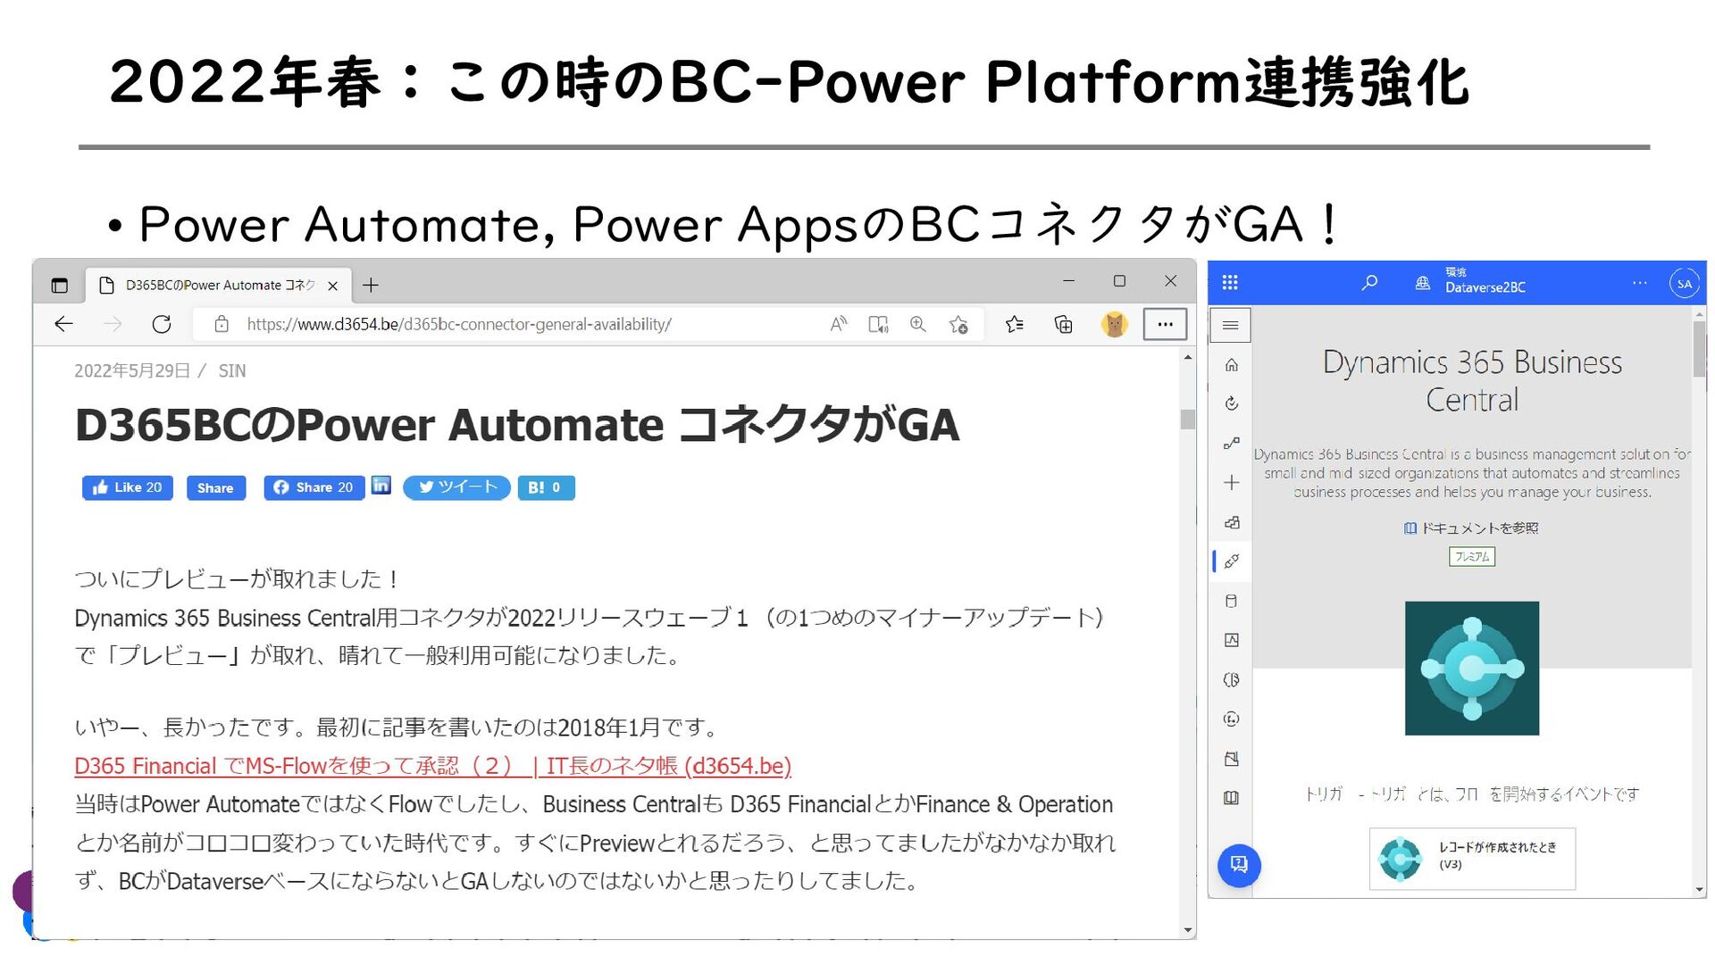Go forward in the browser
Image resolution: width=1715 pixels, height=964 pixels.
pyautogui.click(x=113, y=324)
